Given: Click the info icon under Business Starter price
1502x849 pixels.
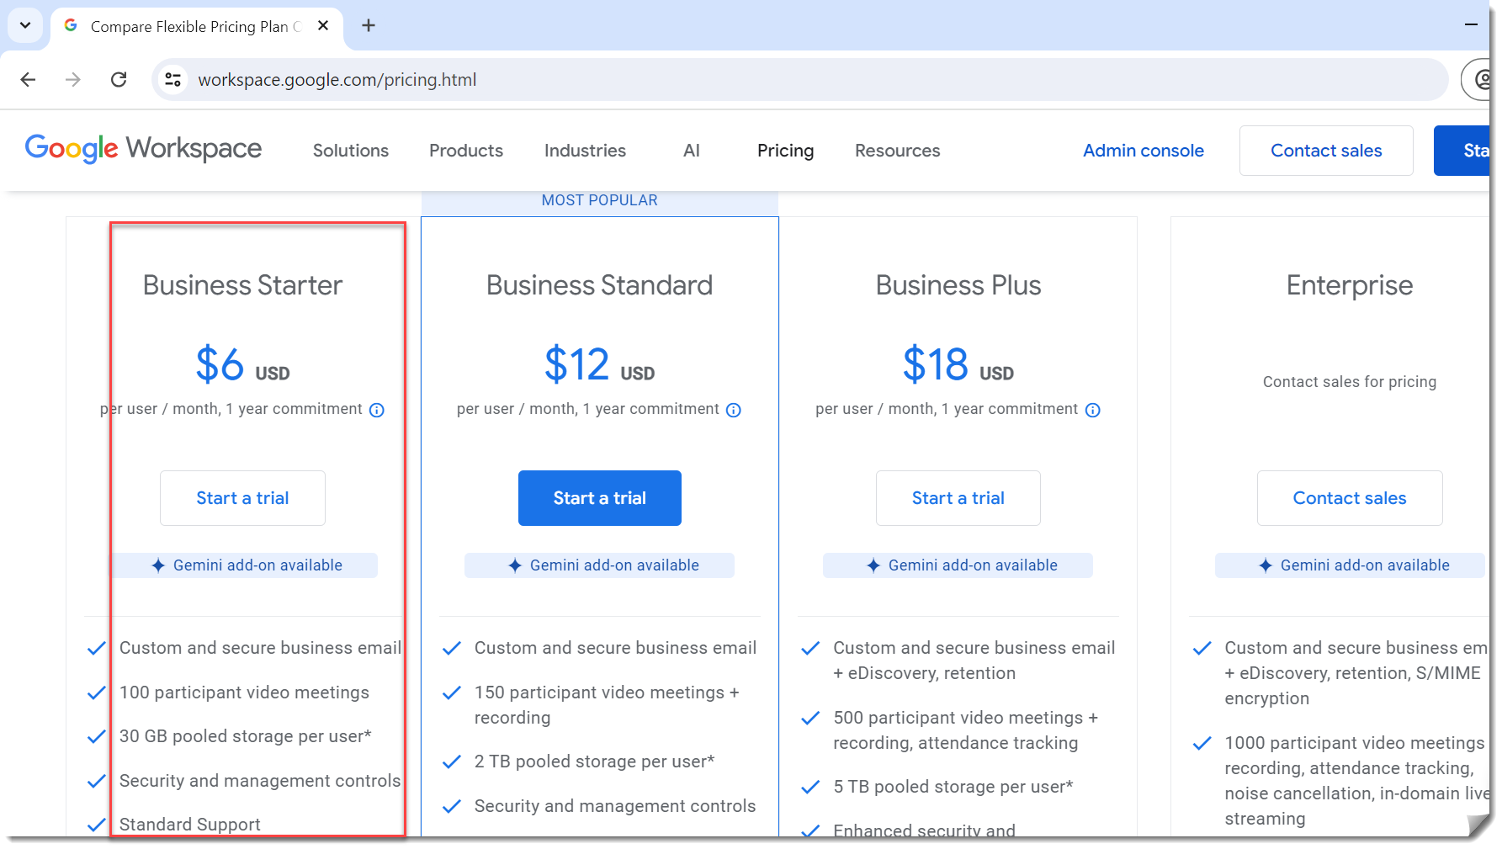Looking at the screenshot, I should tap(377, 410).
